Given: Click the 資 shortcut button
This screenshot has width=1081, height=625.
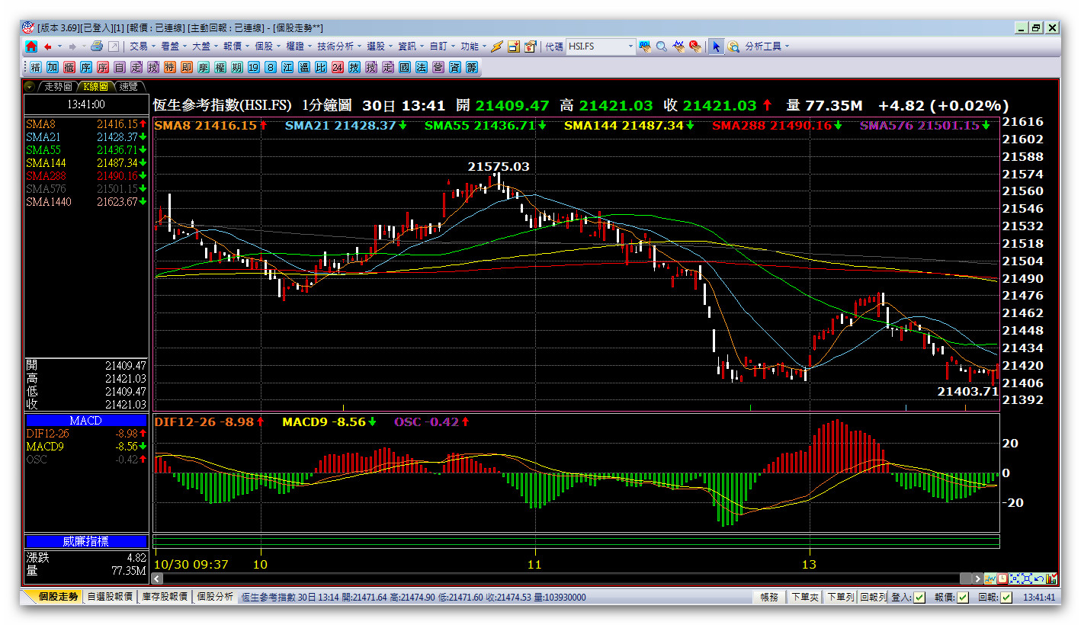Looking at the screenshot, I should pyautogui.click(x=454, y=67).
